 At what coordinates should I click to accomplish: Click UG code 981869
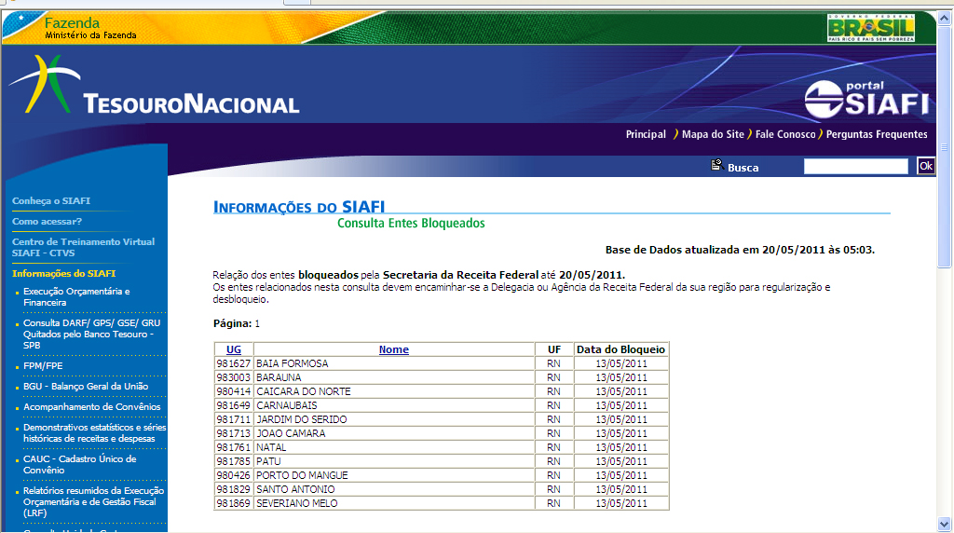[x=233, y=504]
